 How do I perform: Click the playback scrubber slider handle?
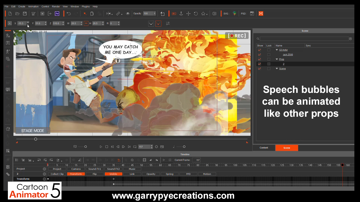(36, 139)
